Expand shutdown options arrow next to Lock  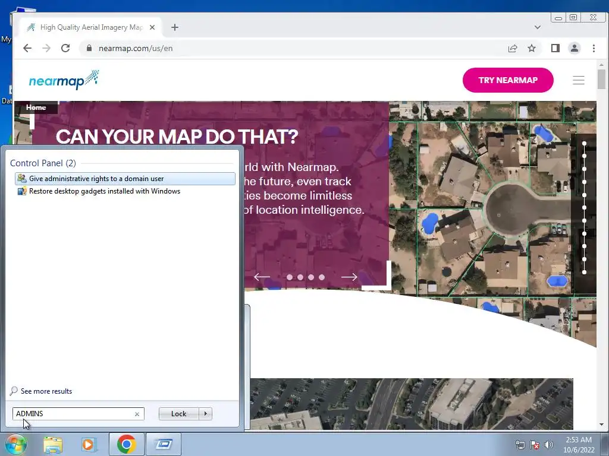tap(205, 414)
